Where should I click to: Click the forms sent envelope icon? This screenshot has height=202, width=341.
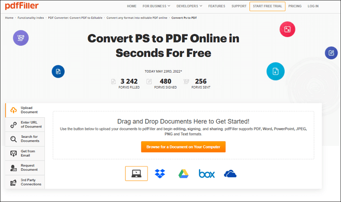point(186,81)
